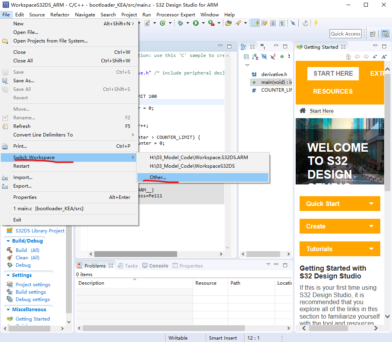Switch to the Properties tab
The image size is (392, 342).
(x=188, y=266)
